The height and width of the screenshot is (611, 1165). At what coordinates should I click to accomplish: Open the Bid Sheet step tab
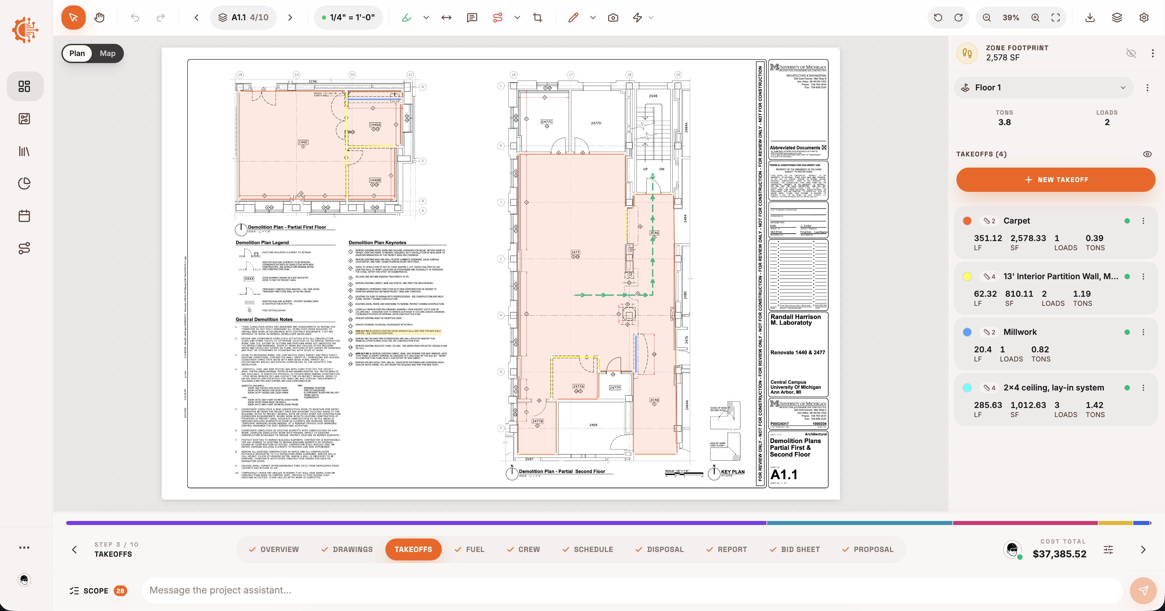point(794,550)
